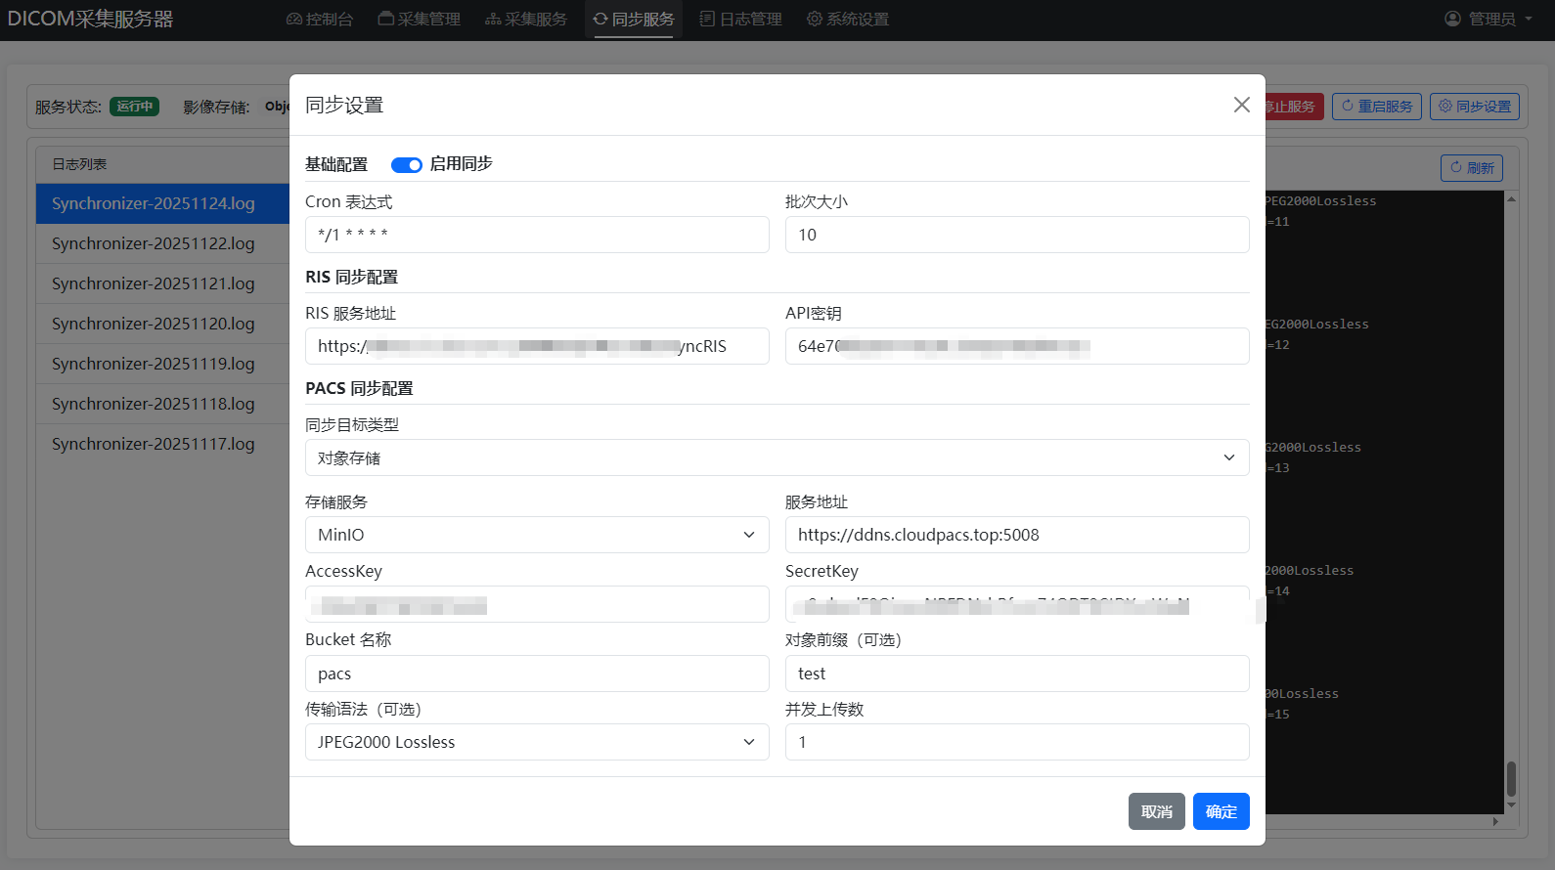This screenshot has width=1555, height=870.
Task: Click the 刷新 refresh log button
Action: (1471, 168)
